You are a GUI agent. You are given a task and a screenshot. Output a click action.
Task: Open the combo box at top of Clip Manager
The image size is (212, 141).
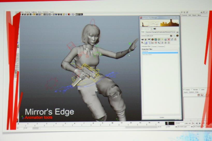[147, 29]
